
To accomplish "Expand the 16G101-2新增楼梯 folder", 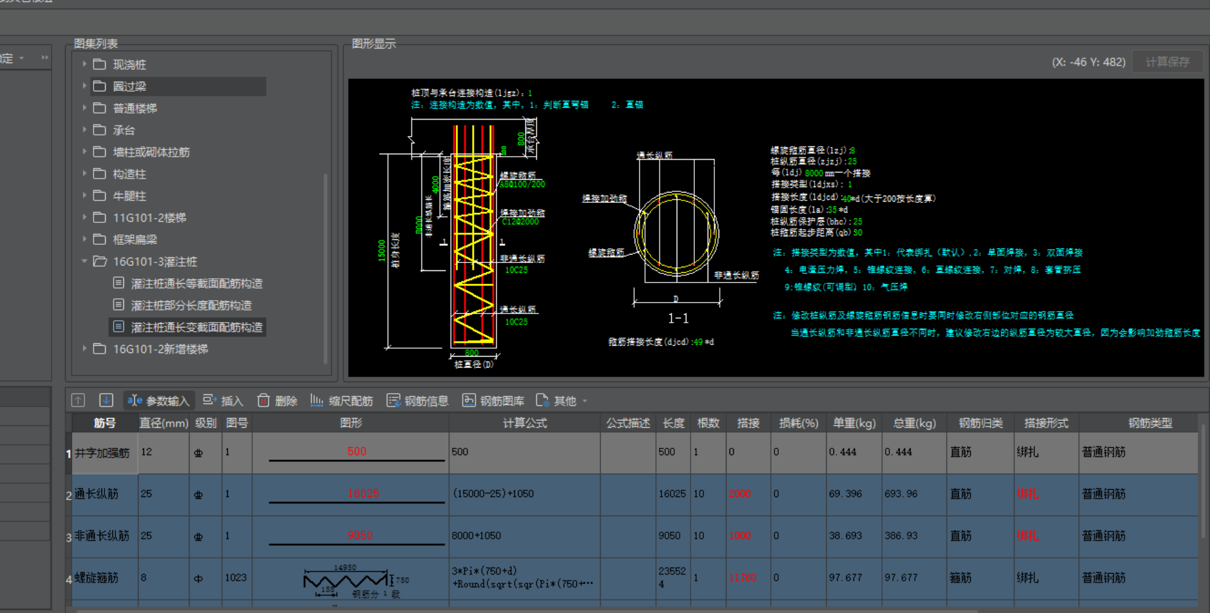I will (x=84, y=348).
